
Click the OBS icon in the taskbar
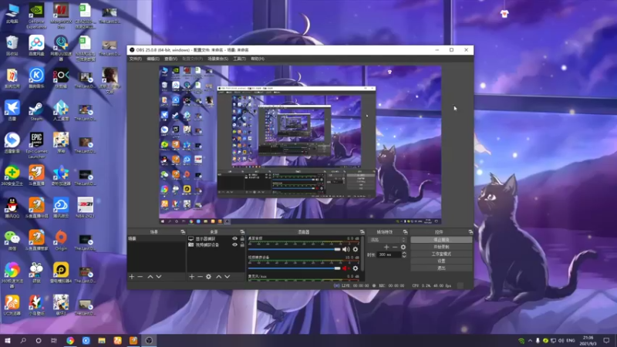tap(149, 340)
